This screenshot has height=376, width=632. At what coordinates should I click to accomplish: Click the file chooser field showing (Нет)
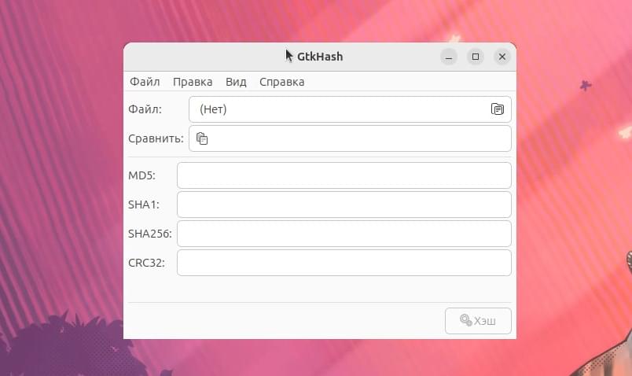point(350,109)
